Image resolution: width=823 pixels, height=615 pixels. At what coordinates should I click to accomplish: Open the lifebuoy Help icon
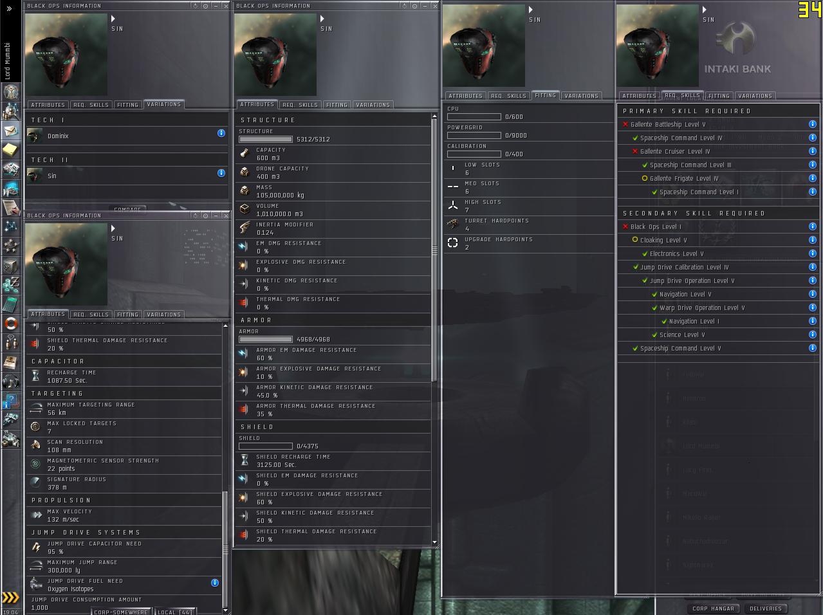(11, 323)
